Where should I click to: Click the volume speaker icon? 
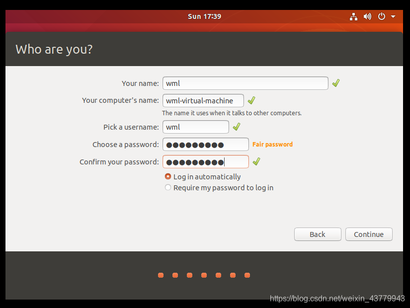(x=367, y=16)
